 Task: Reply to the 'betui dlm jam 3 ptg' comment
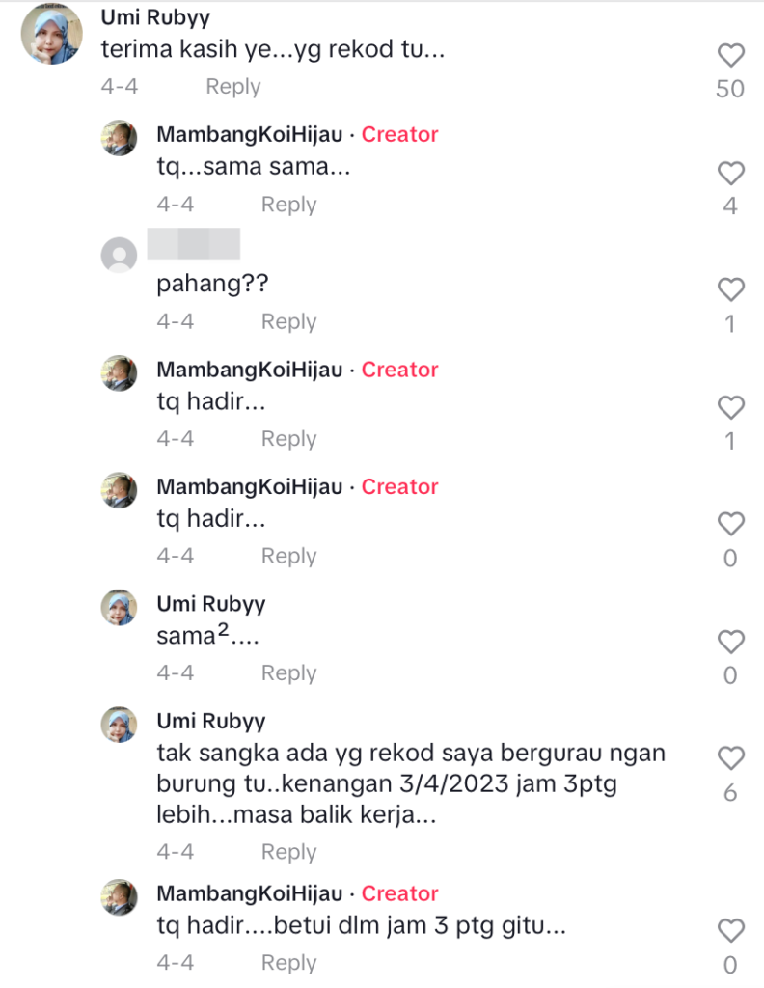click(288, 963)
